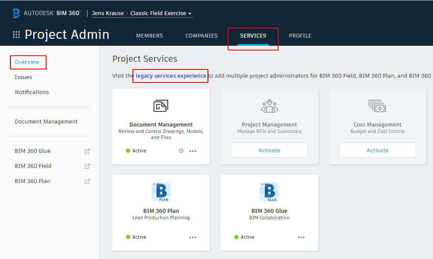Activate the Cost Management service

pyautogui.click(x=377, y=150)
